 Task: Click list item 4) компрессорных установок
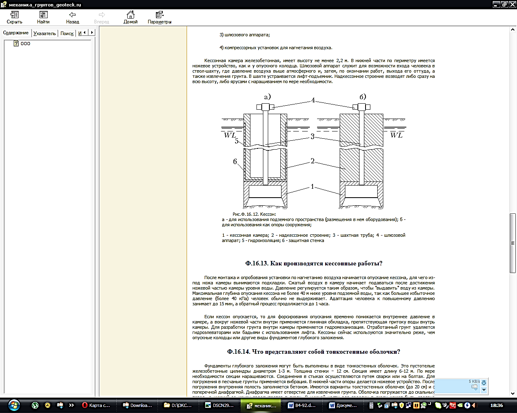click(x=276, y=48)
